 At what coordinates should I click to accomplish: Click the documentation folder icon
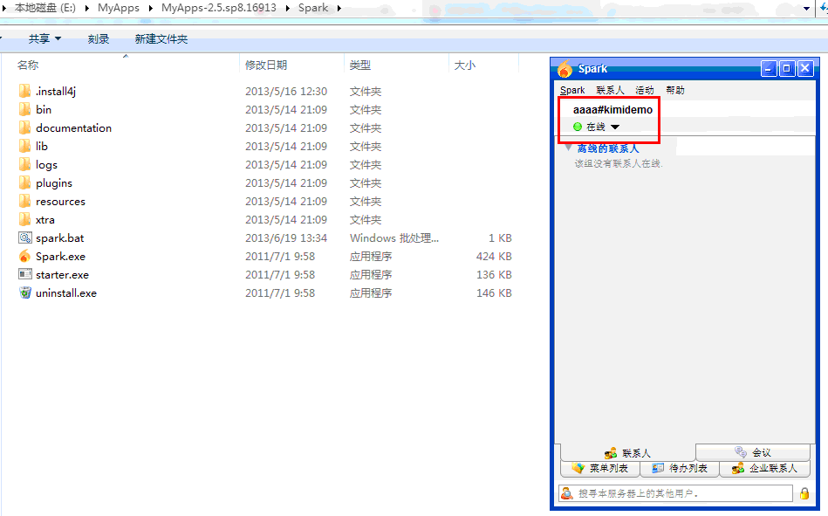(24, 128)
